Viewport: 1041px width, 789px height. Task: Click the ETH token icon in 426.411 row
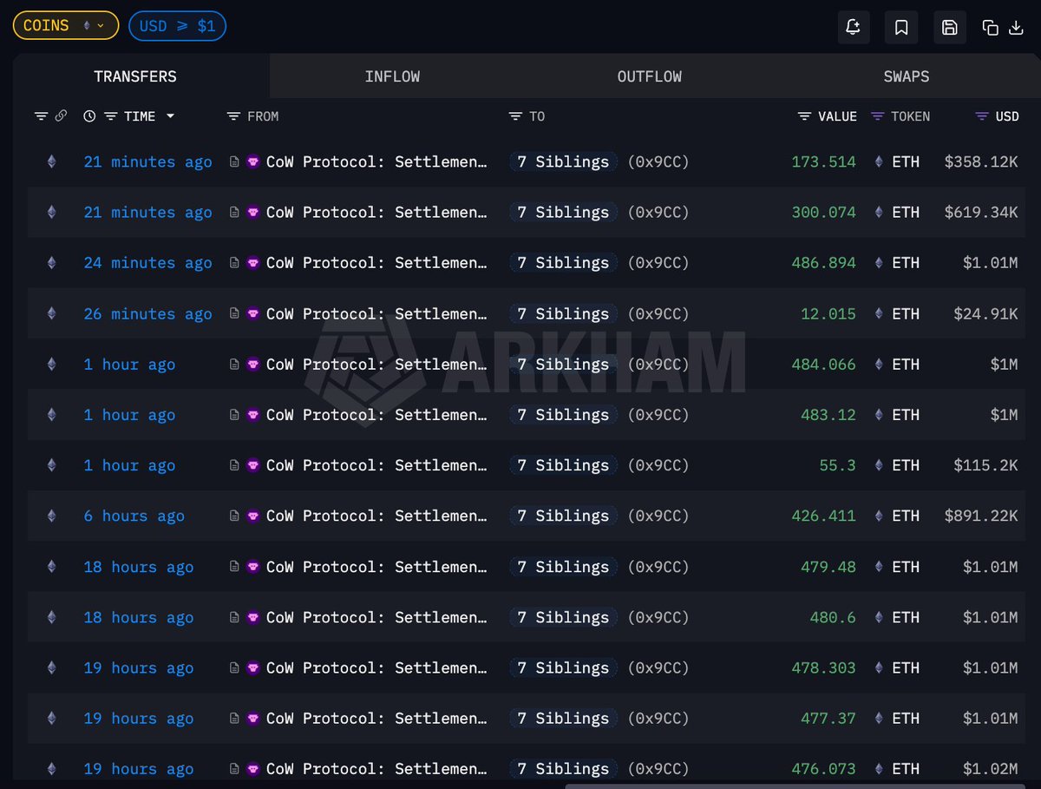point(879,516)
